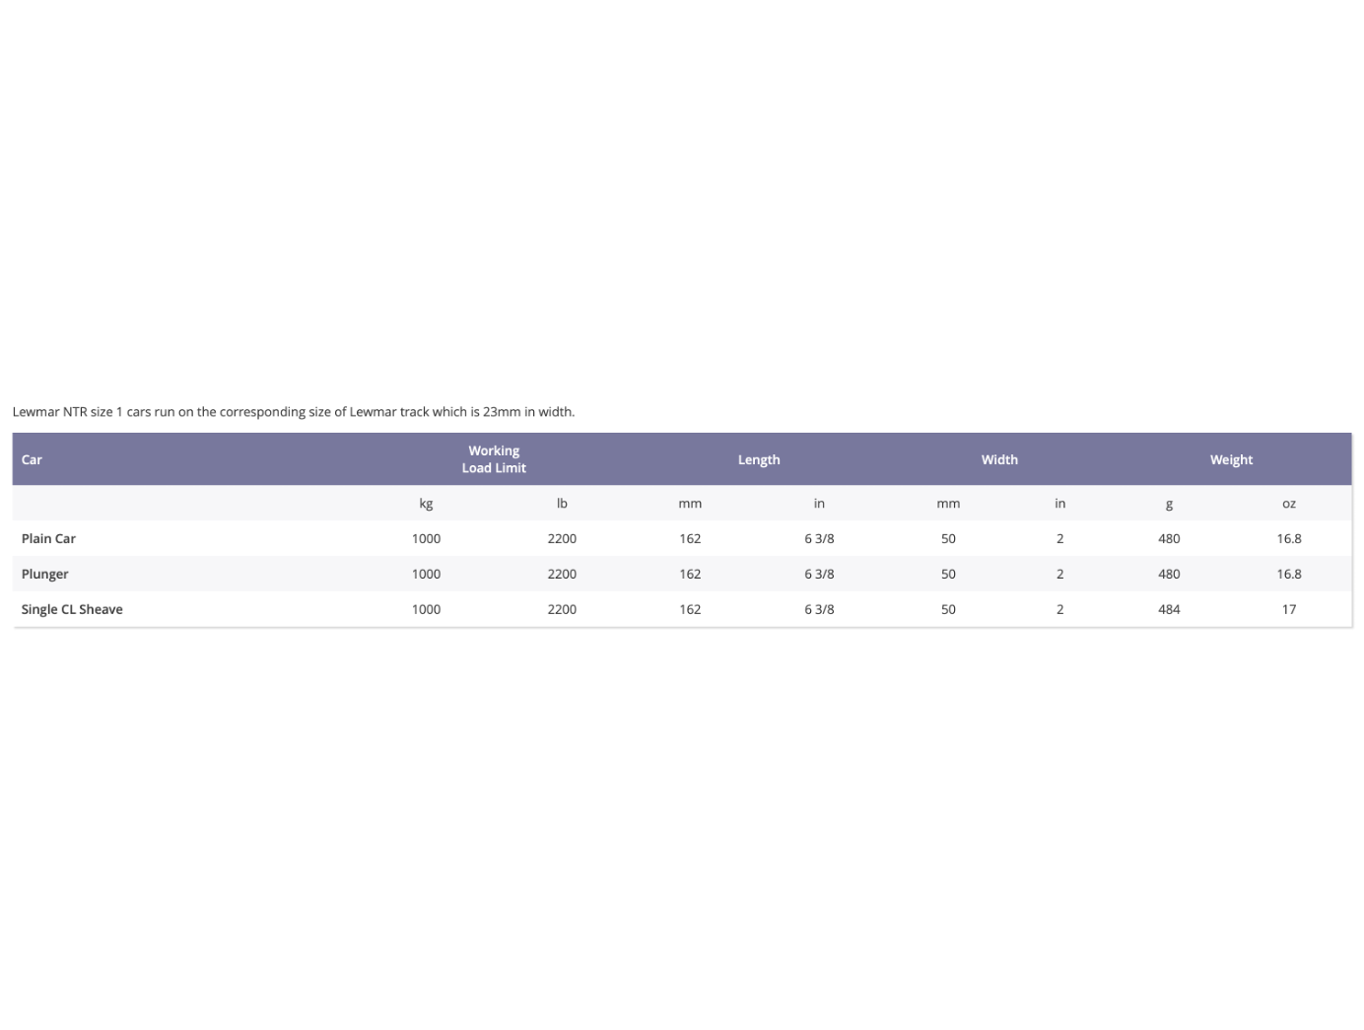This screenshot has height=1030, width=1364.
Task: Click Plunger's 6 3/8 length cell
Action: coord(819,574)
